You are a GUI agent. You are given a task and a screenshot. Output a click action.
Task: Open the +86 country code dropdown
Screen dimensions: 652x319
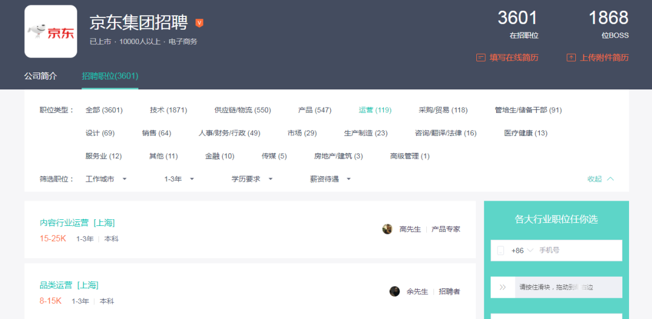pos(522,250)
